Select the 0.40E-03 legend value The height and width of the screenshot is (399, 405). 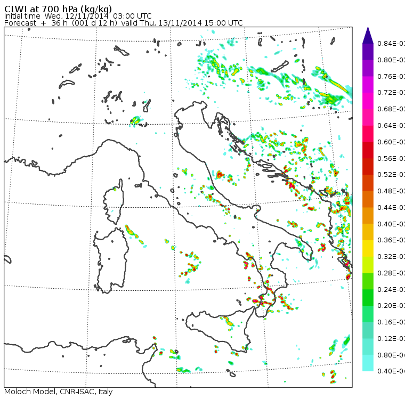coord(391,224)
